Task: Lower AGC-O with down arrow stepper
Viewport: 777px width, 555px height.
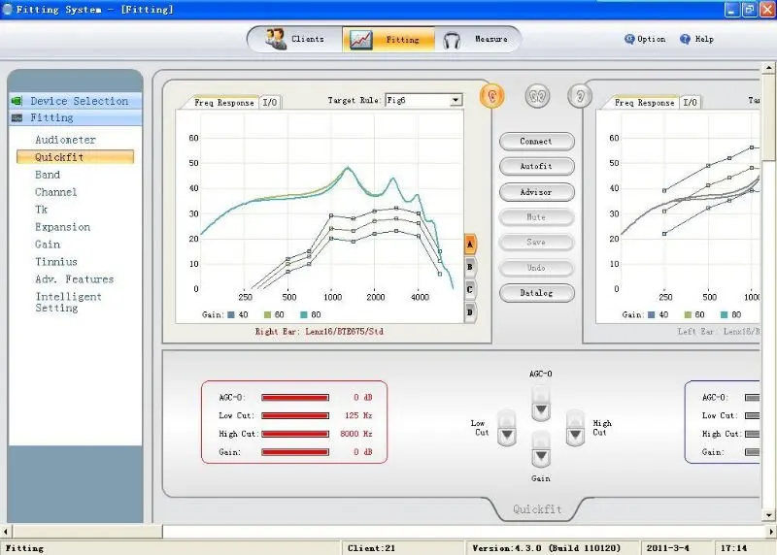Action: pyautogui.click(x=541, y=408)
